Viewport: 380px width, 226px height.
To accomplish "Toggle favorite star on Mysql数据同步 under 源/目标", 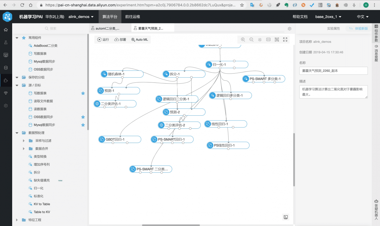I will tap(83, 125).
